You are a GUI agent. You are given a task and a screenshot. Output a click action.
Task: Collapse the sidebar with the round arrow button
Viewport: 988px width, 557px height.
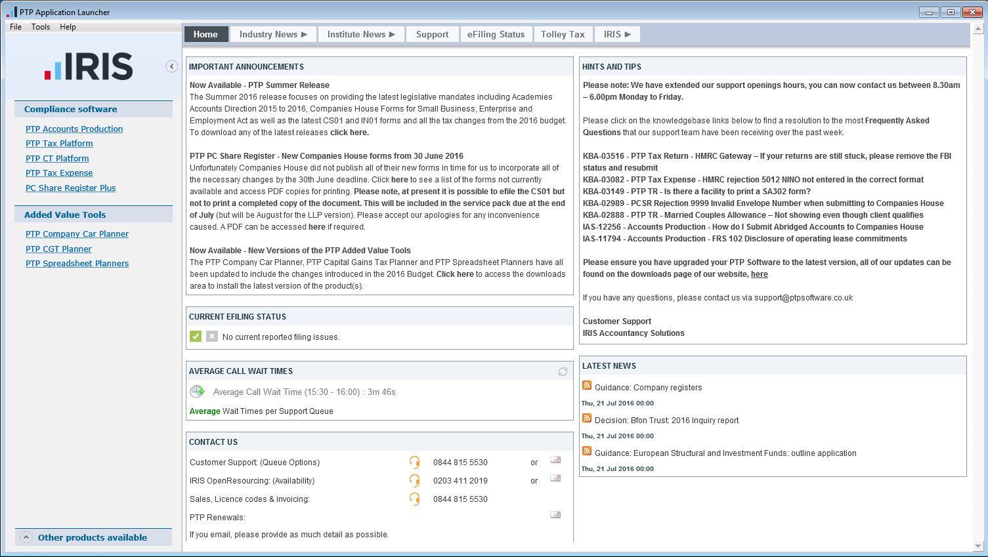[171, 66]
